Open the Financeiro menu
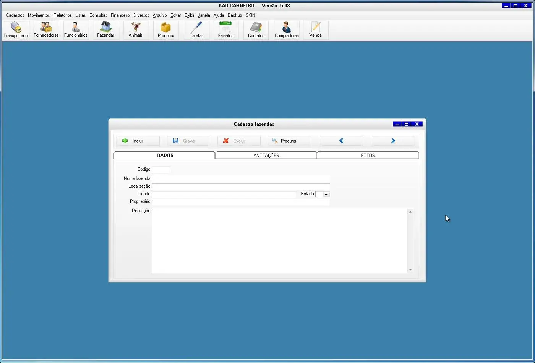This screenshot has width=535, height=363. (x=120, y=15)
